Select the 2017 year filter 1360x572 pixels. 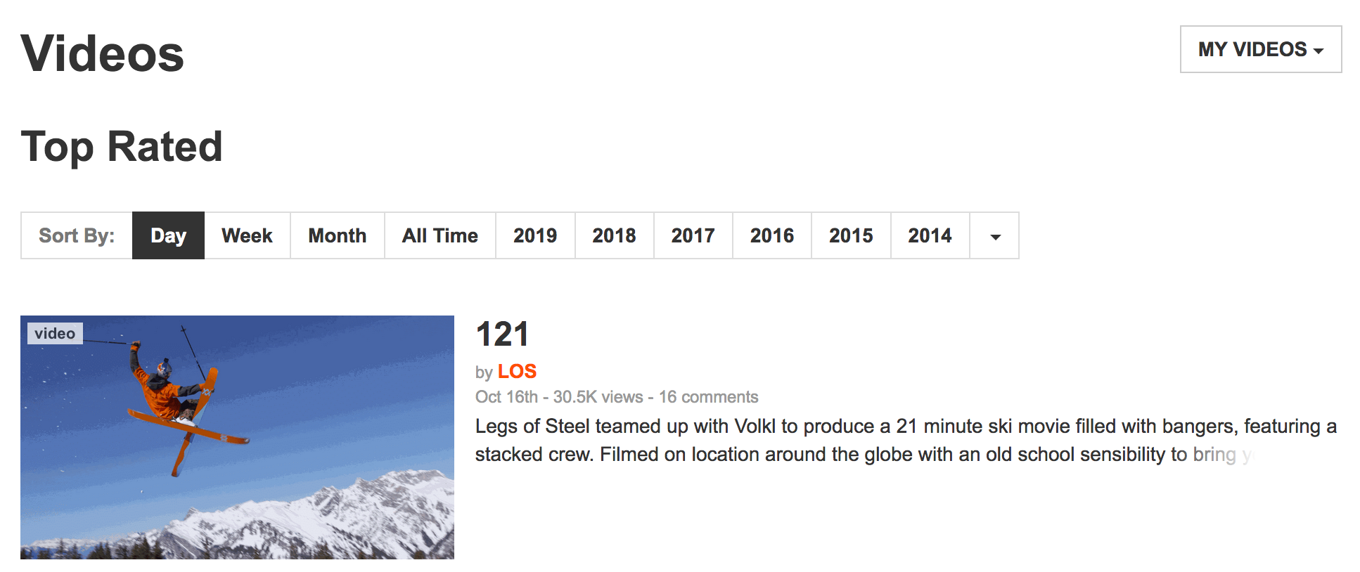coord(693,235)
